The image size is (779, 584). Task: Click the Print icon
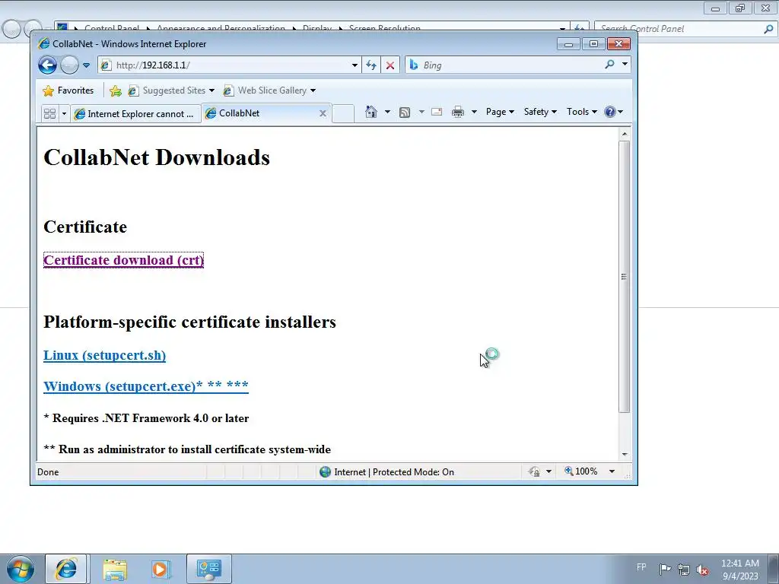pyautogui.click(x=457, y=113)
